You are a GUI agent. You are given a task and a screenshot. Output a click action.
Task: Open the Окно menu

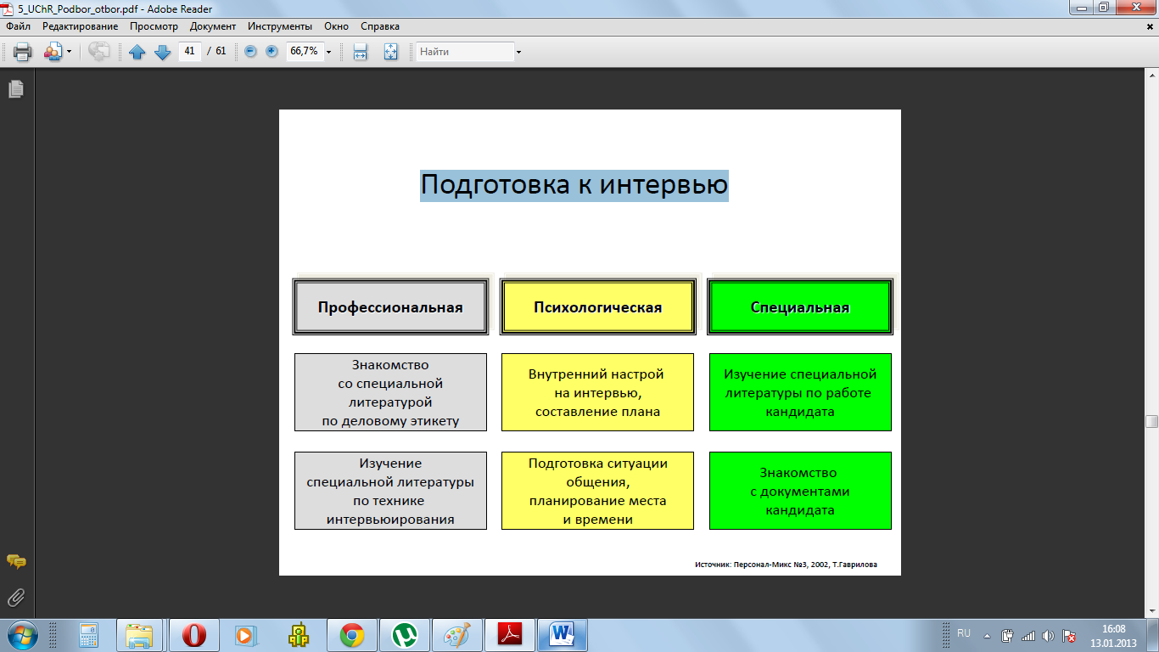coord(336,26)
